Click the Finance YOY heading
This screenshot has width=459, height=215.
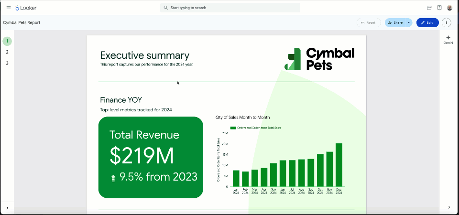[x=121, y=100]
